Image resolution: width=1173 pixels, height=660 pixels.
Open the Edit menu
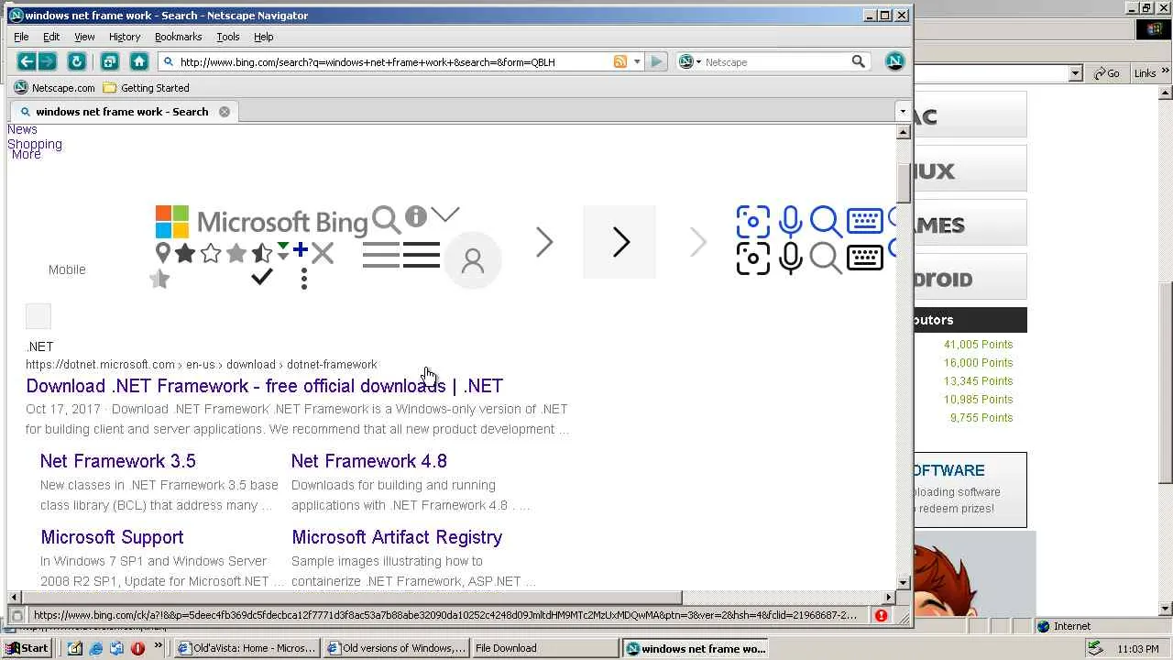tap(51, 37)
